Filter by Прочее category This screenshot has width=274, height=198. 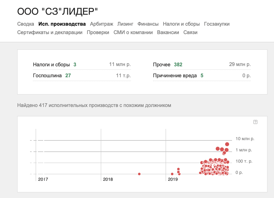(202, 65)
